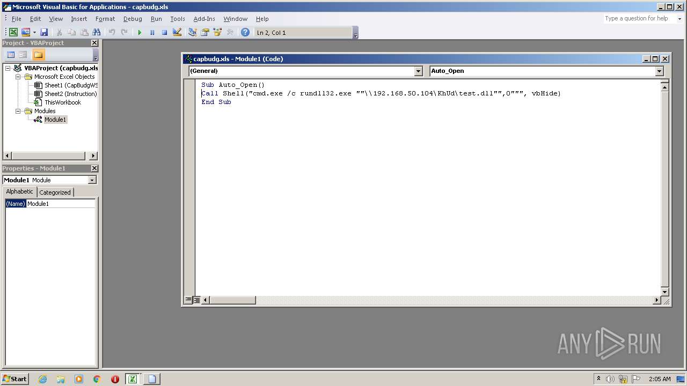Click the Reset stop icon
The image size is (687, 386).
point(164,33)
